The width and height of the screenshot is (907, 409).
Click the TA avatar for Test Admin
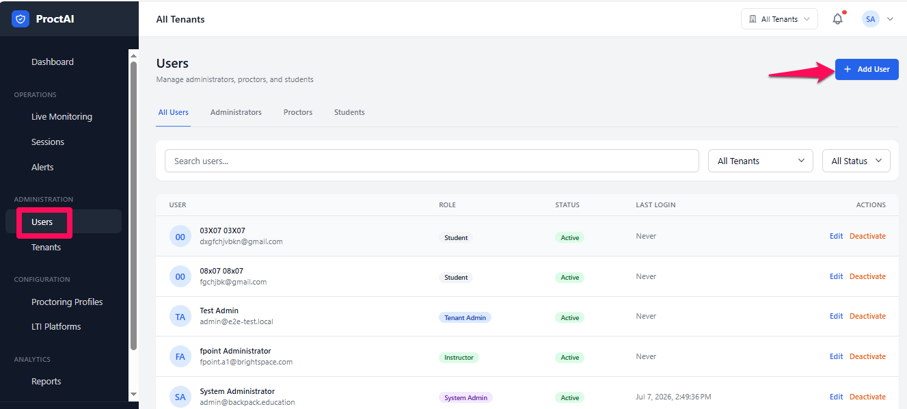180,316
